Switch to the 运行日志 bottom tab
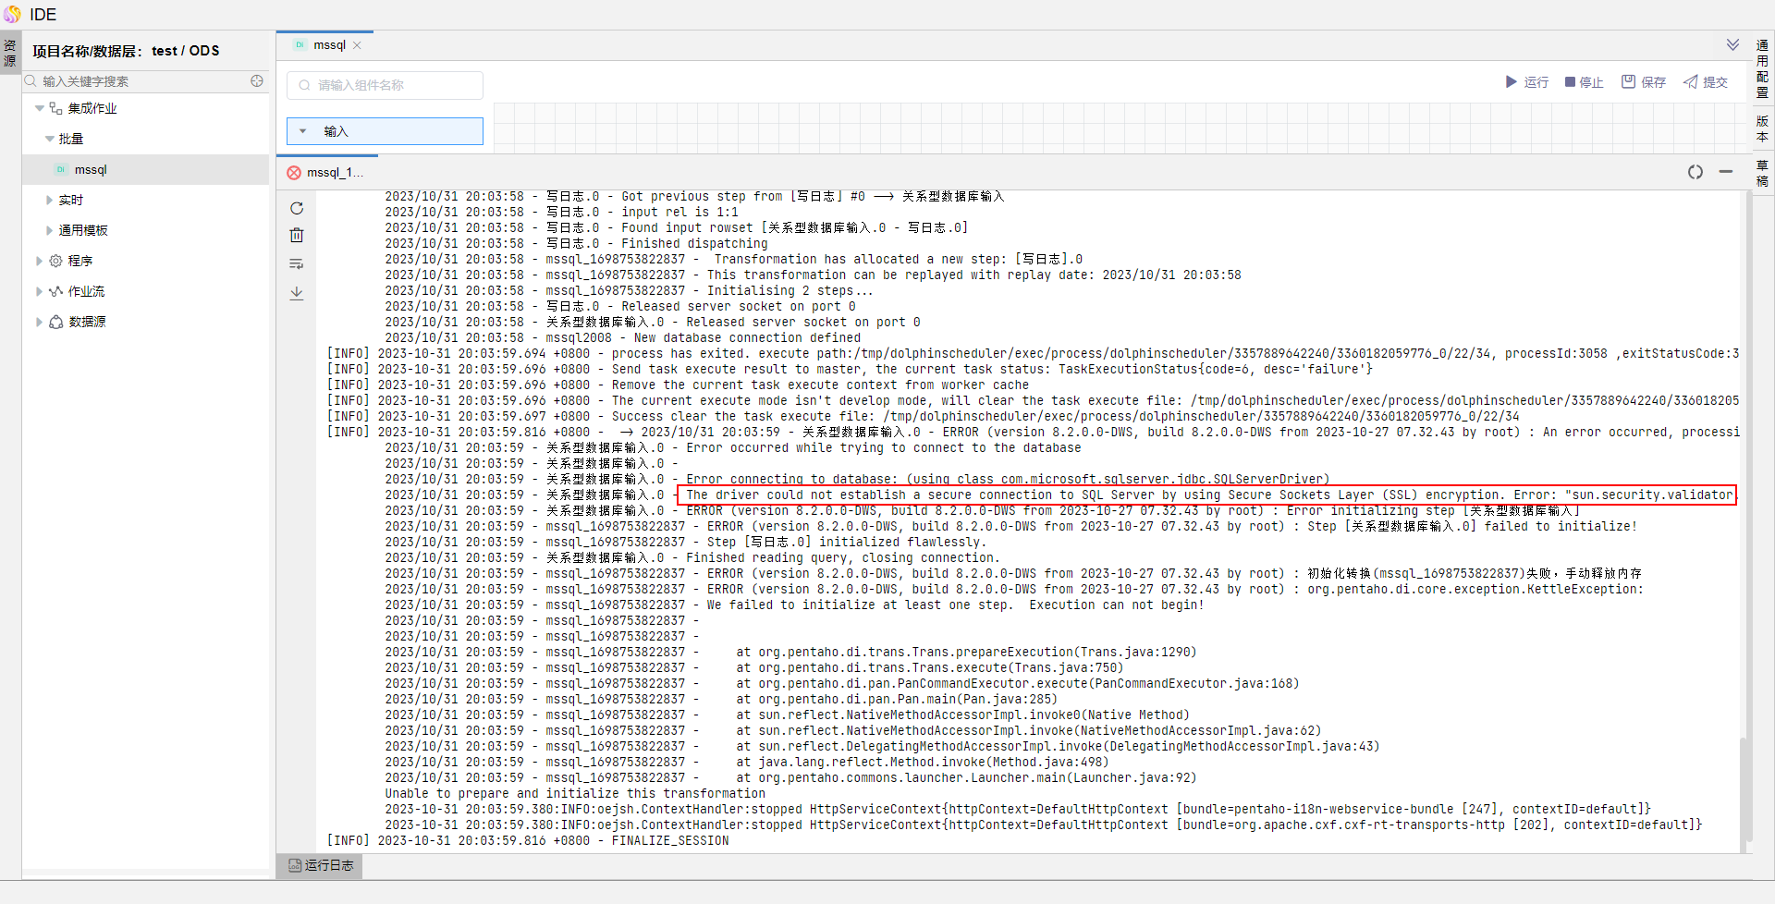1775x904 pixels. point(321,865)
